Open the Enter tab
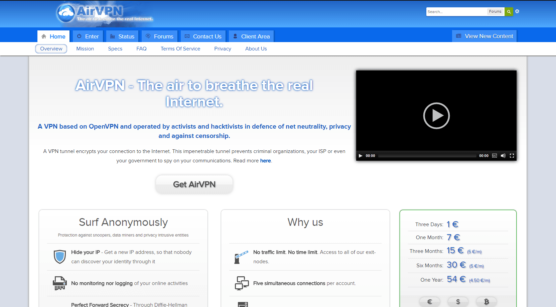Viewport: 556px width, 307px height. [x=88, y=36]
